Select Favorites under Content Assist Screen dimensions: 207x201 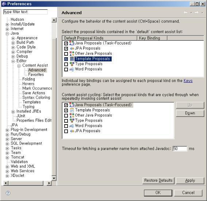[36, 75]
